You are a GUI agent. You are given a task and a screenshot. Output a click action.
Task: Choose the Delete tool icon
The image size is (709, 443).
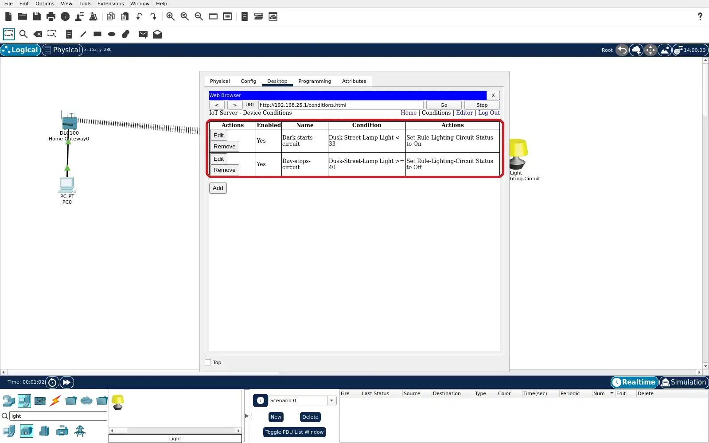click(38, 34)
